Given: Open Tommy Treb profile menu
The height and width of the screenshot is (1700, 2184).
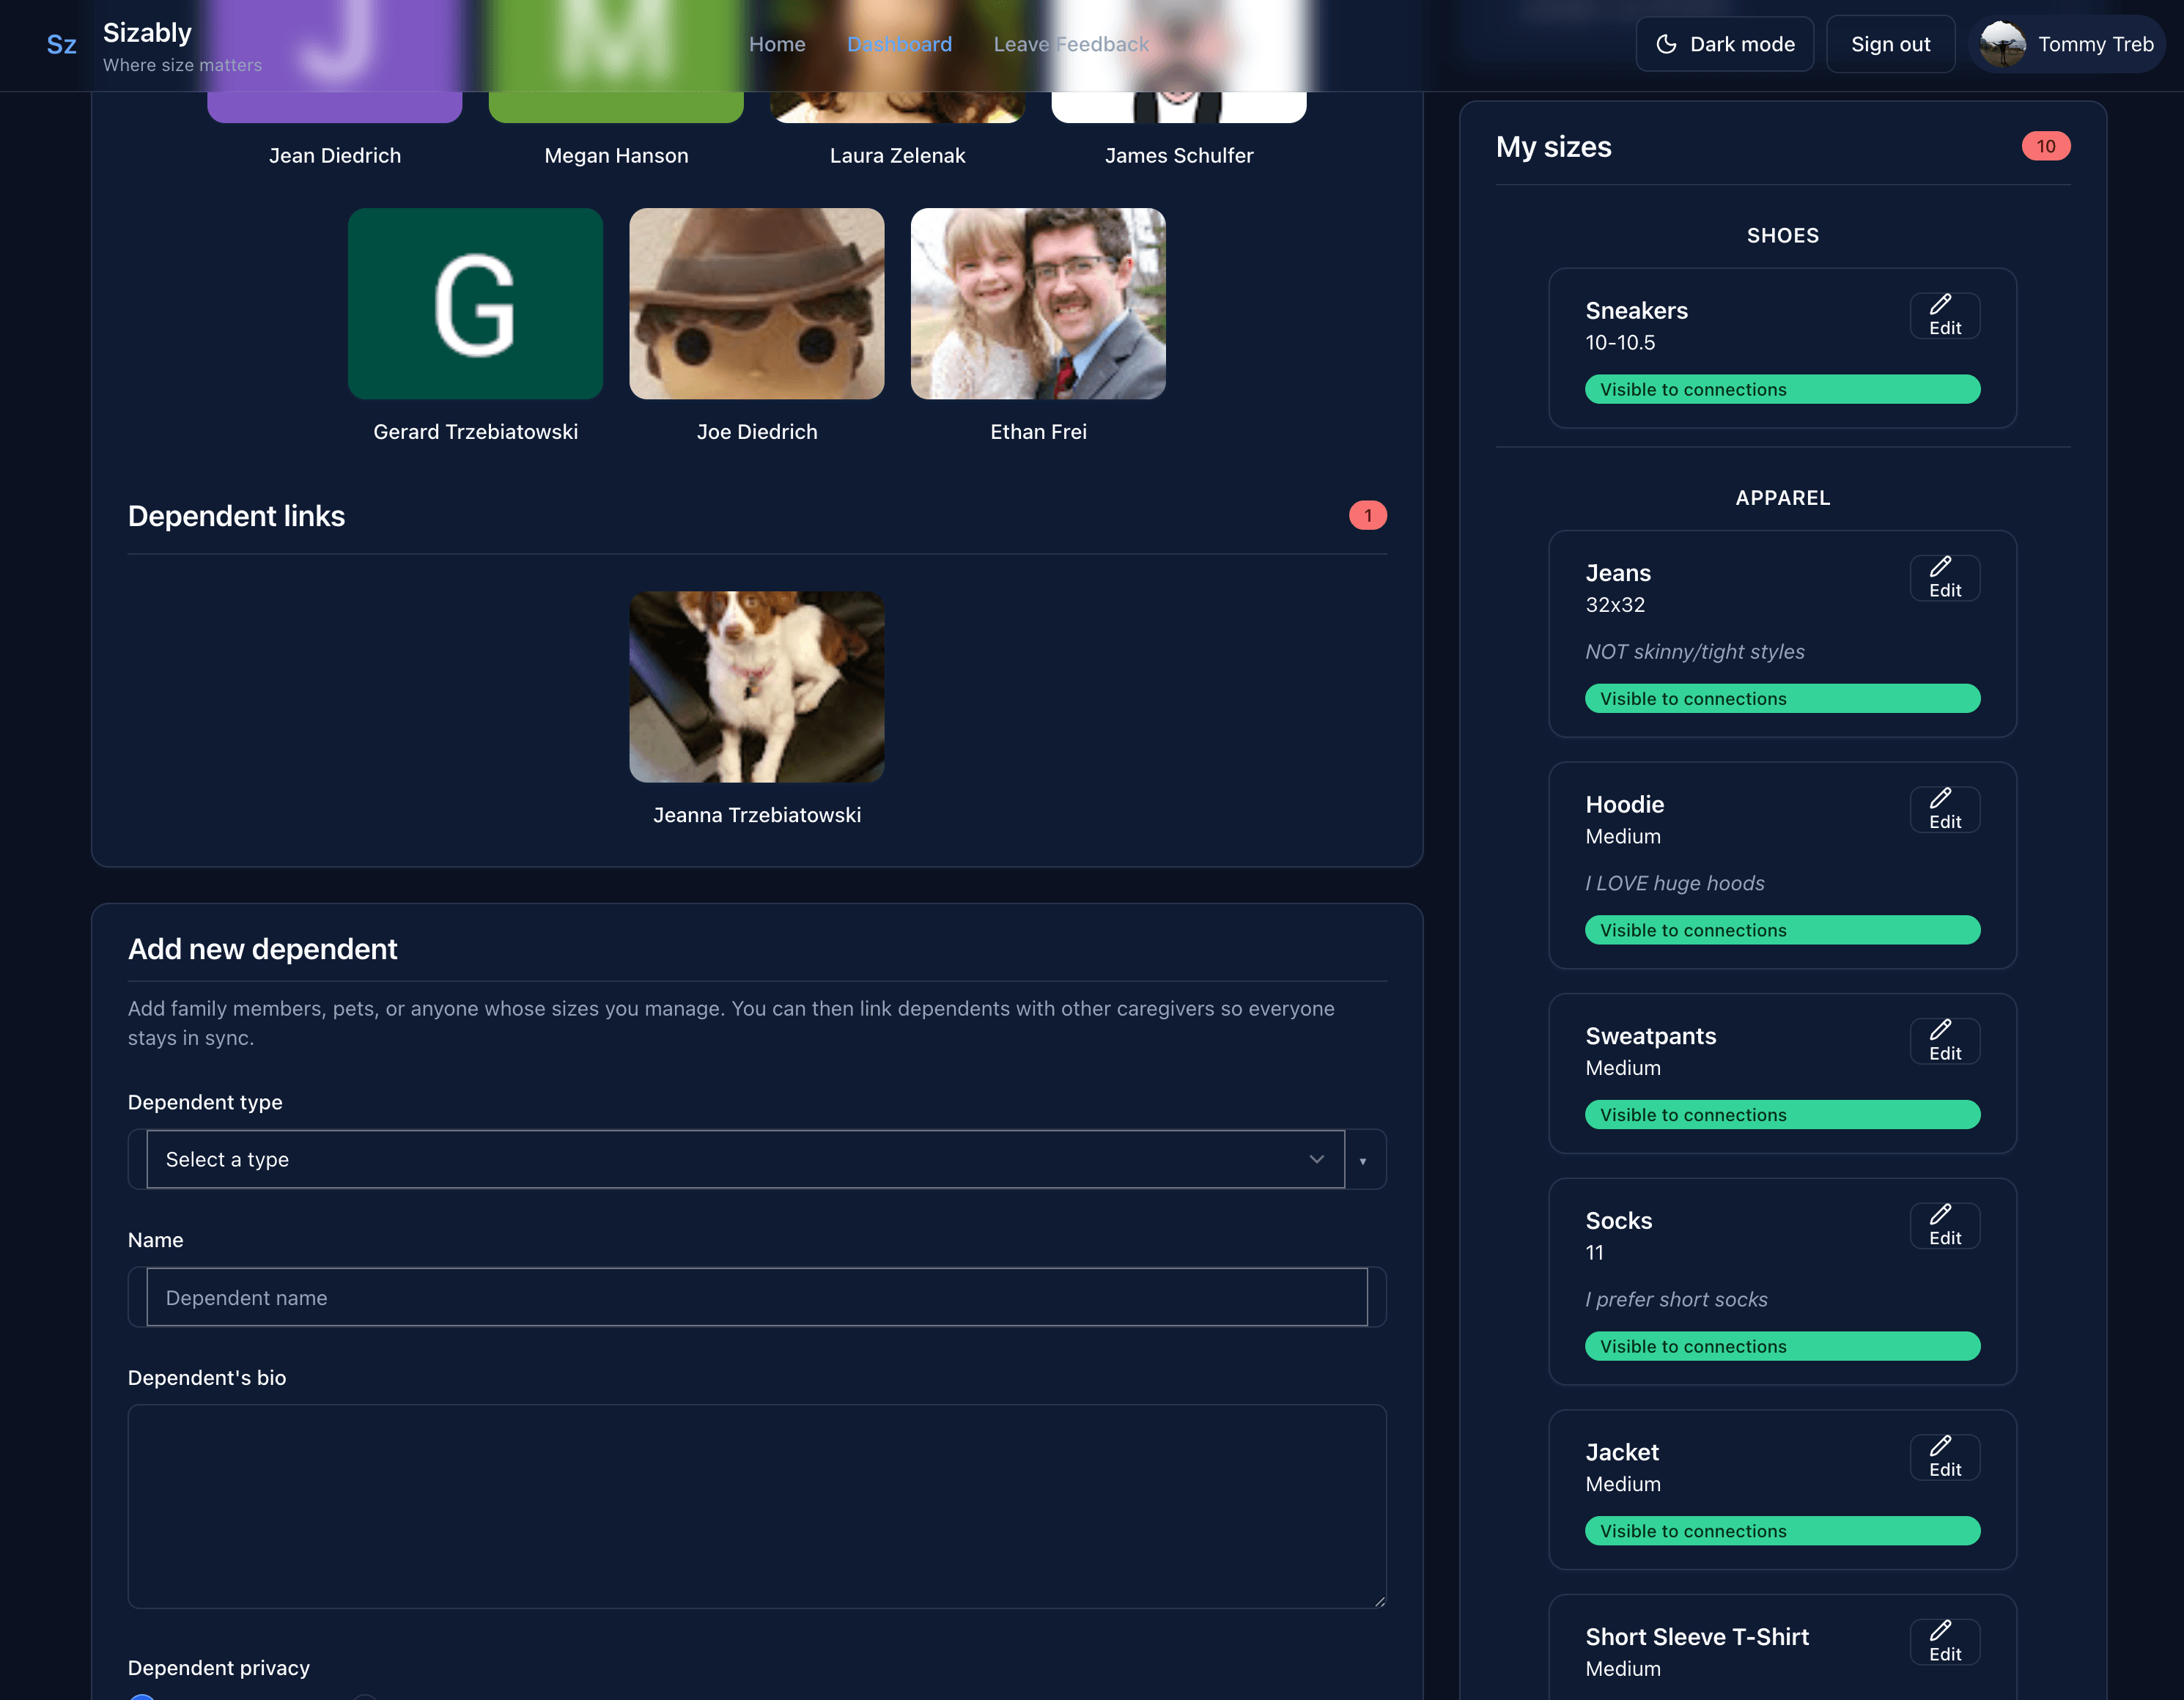Looking at the screenshot, I should (x=2067, y=44).
